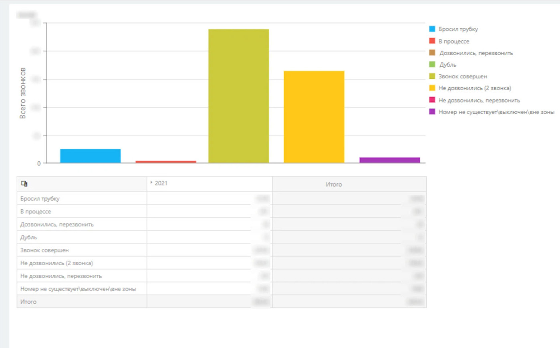
Task: Select the Звонок совершен table row label
Action: pos(44,250)
